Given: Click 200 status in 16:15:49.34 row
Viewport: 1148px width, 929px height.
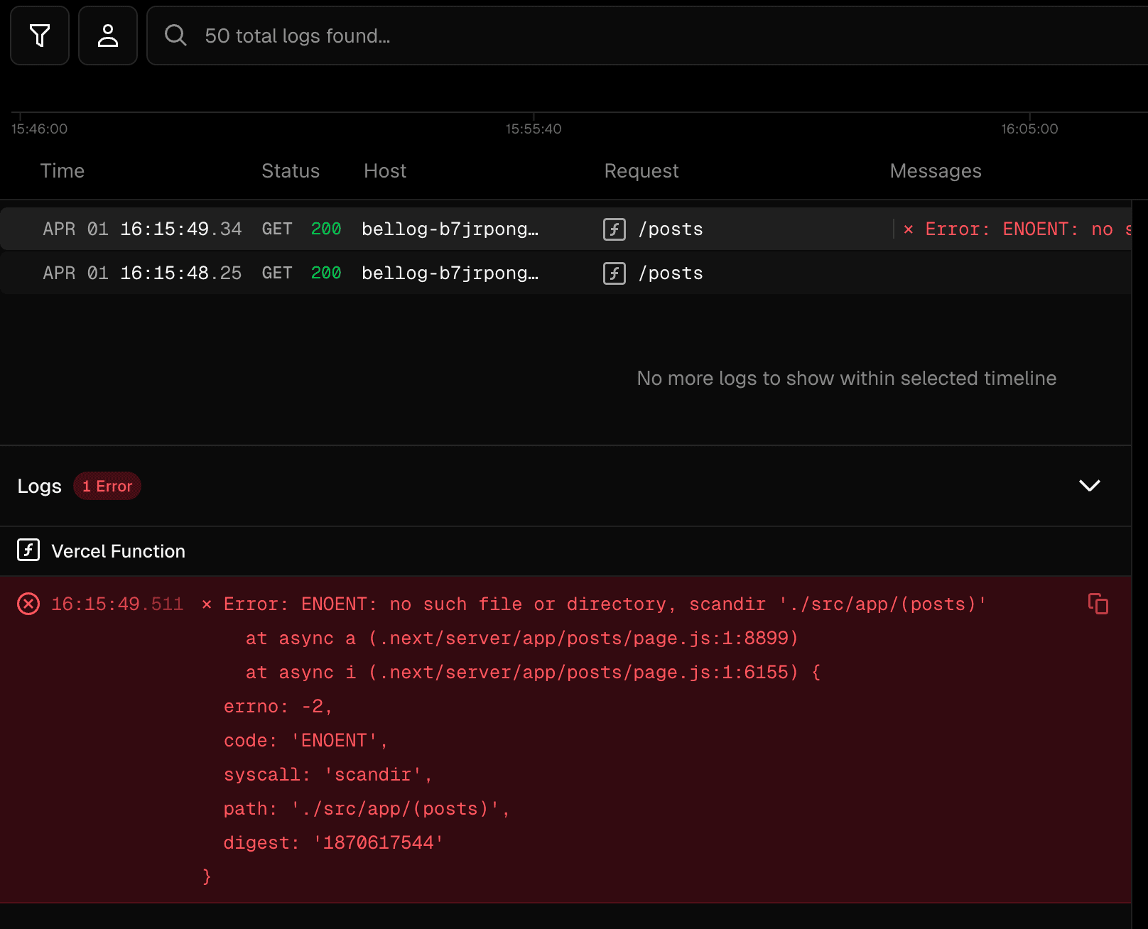Looking at the screenshot, I should click(x=326, y=229).
